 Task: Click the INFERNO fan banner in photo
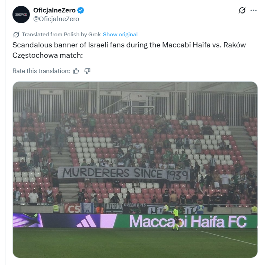(114, 208)
